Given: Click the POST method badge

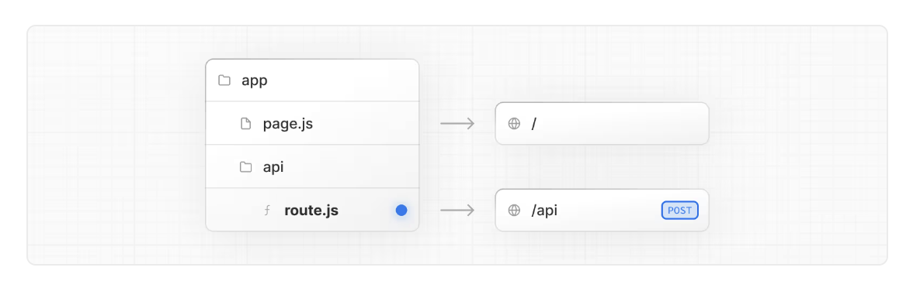Looking at the screenshot, I should tap(679, 211).
